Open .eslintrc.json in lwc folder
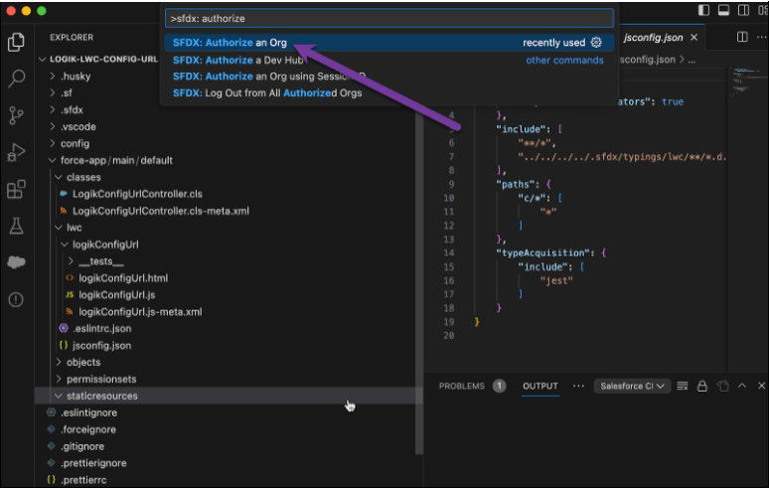Screen dimensions: 769x488 pos(102,329)
